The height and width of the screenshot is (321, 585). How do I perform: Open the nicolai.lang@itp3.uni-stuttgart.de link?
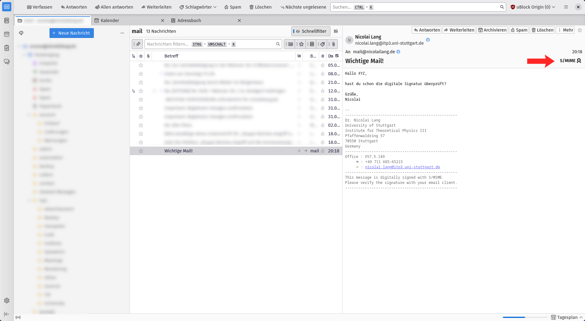[402, 167]
